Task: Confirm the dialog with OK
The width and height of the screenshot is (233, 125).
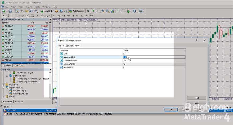Action: (171, 110)
